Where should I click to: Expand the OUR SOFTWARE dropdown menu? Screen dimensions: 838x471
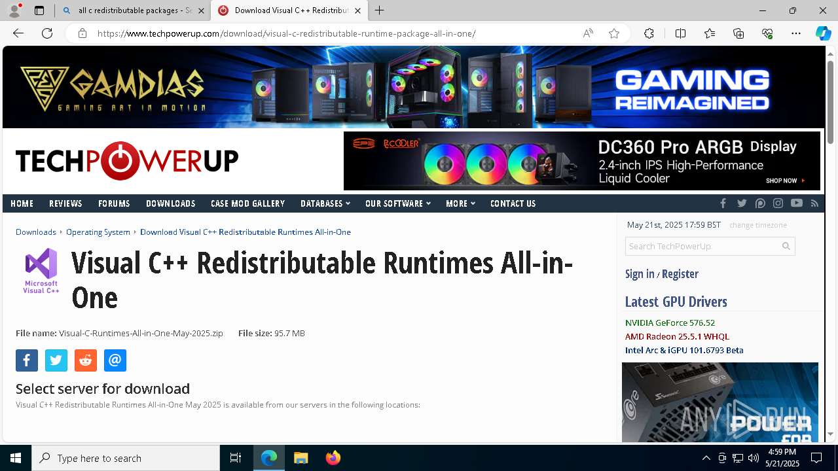(397, 203)
